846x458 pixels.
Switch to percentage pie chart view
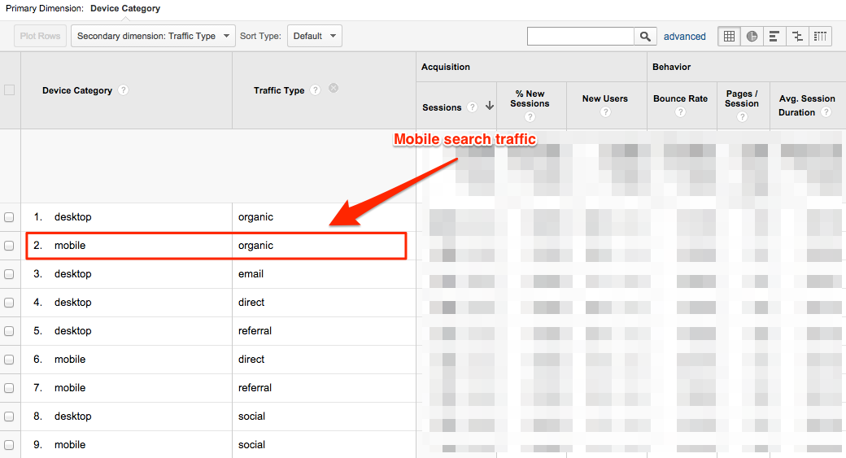(752, 36)
